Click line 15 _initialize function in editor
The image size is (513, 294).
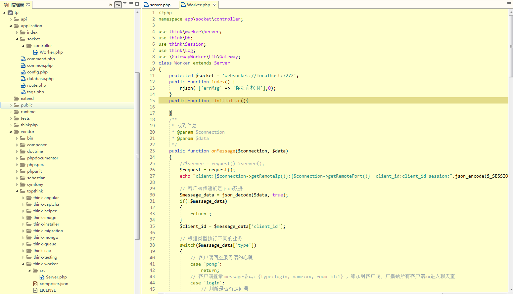[227, 101]
